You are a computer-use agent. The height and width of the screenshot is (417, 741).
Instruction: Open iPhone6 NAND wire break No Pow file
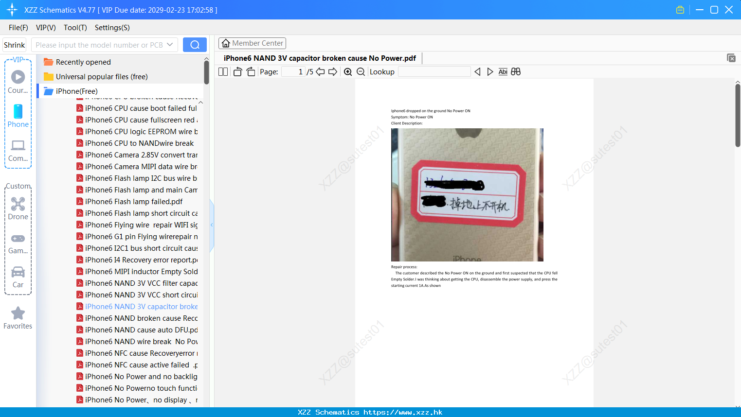point(141,342)
